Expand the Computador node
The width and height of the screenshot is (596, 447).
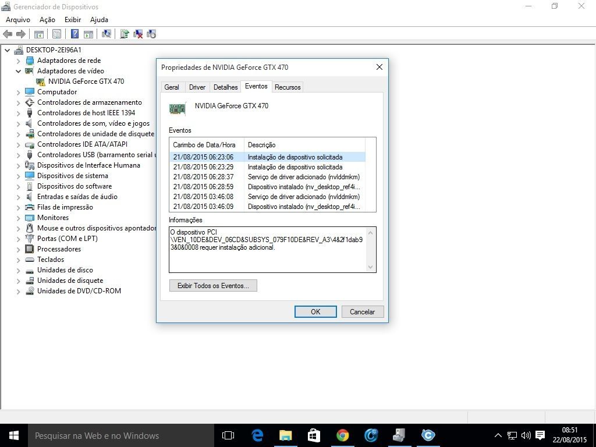coord(18,93)
